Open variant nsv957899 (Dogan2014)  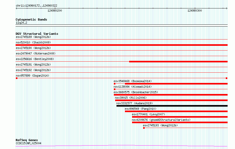[x=32, y=76]
